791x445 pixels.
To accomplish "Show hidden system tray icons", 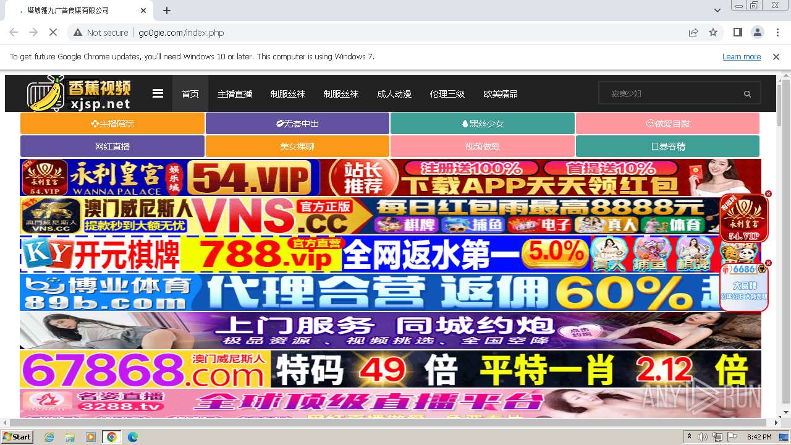I will [x=690, y=437].
